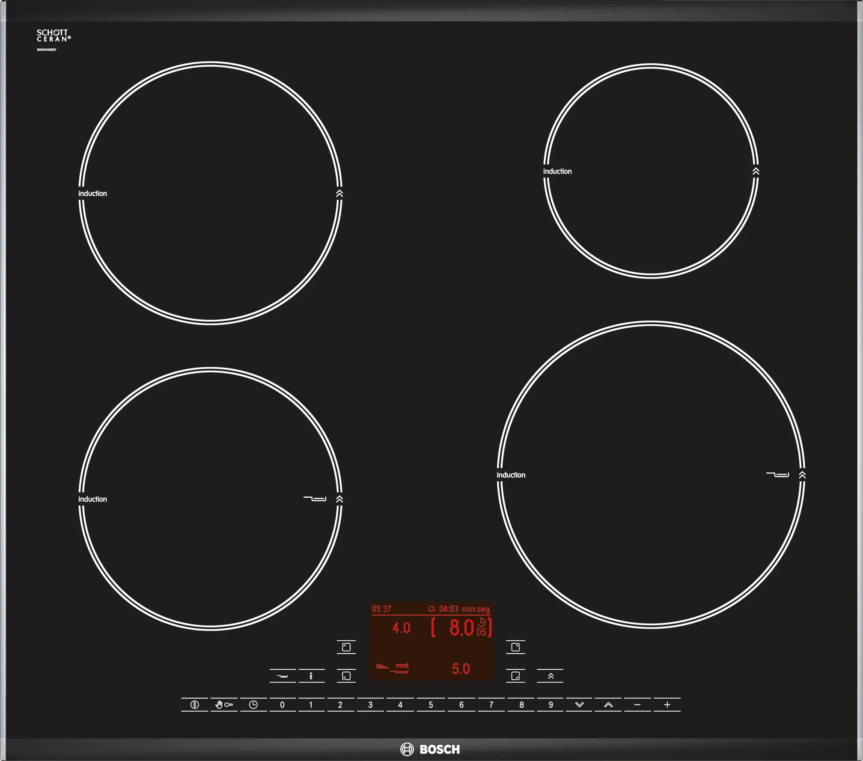This screenshot has width=863, height=761.
Task: Tap the clock timer key
Action: (253, 705)
